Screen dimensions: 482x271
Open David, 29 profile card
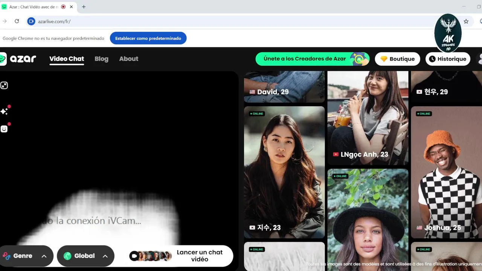[x=284, y=87]
